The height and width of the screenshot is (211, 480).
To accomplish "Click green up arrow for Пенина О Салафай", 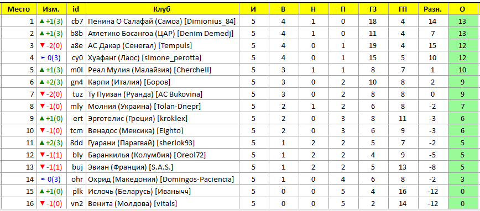I will (42, 22).
